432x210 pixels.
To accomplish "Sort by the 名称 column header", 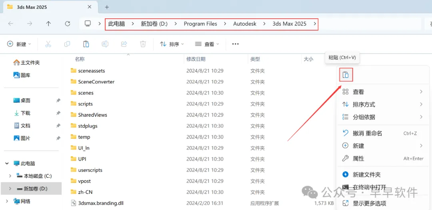I will pos(80,59).
